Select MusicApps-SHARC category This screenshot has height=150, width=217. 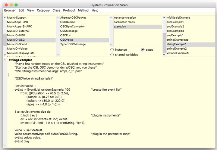click(31, 26)
